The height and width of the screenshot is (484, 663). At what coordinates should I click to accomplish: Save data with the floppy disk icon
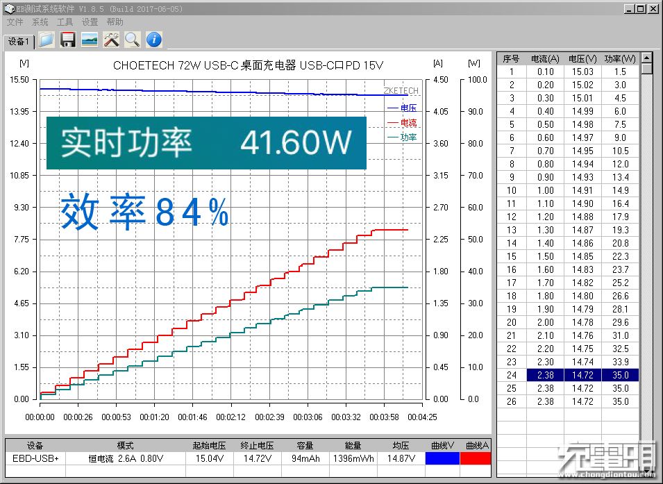67,40
